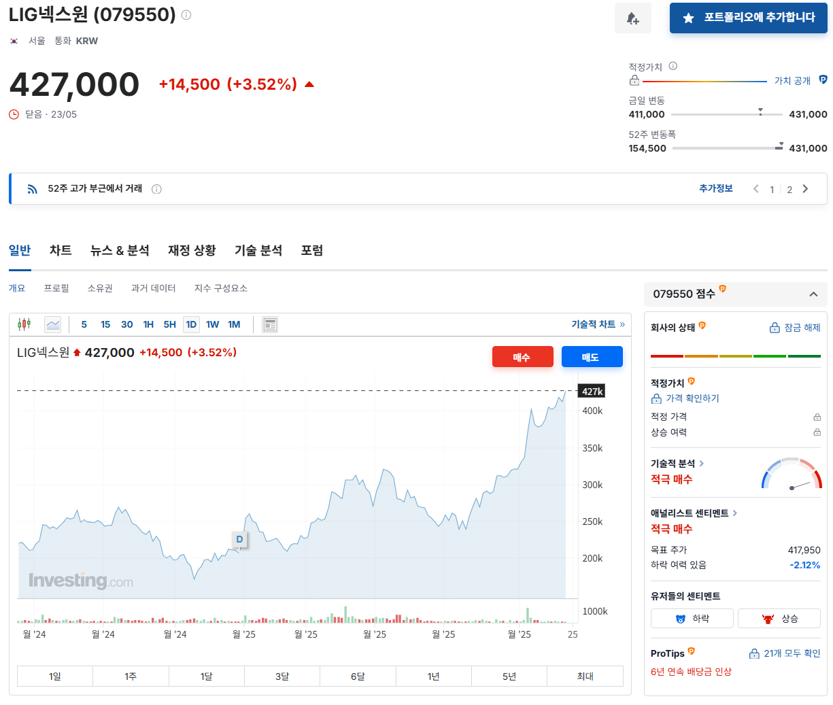Image resolution: width=833 pixels, height=705 pixels.
Task: Set chart interval to 1D
Action: pyautogui.click(x=191, y=324)
